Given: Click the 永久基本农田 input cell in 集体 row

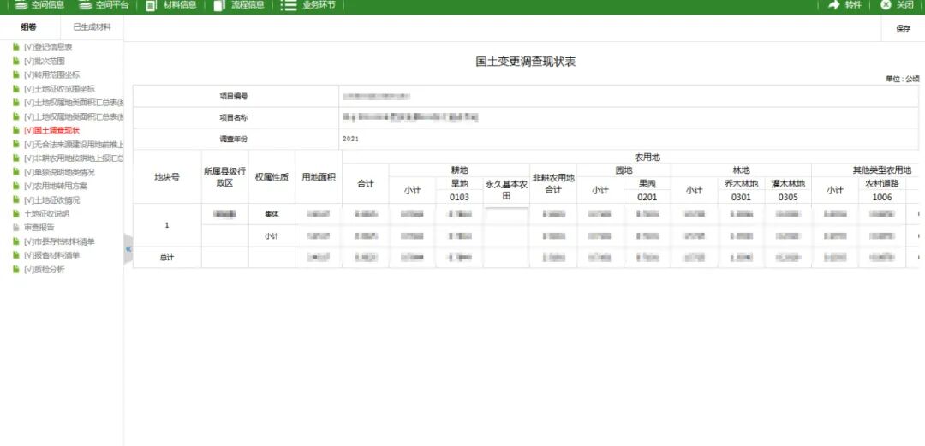Looking at the screenshot, I should 506,216.
